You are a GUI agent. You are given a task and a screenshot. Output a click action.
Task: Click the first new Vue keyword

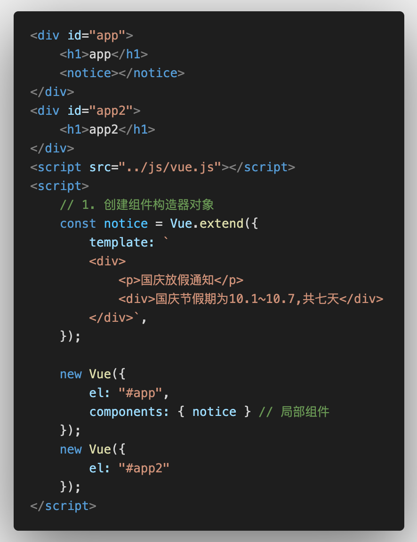[71, 375]
